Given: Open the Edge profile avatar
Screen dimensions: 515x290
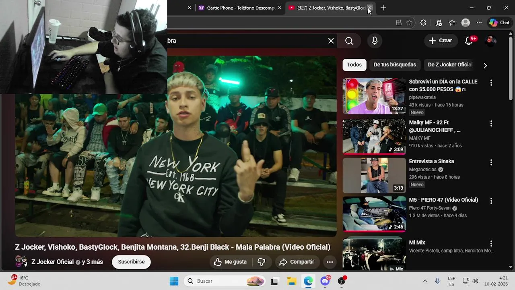Looking at the screenshot, I should coord(466,23).
